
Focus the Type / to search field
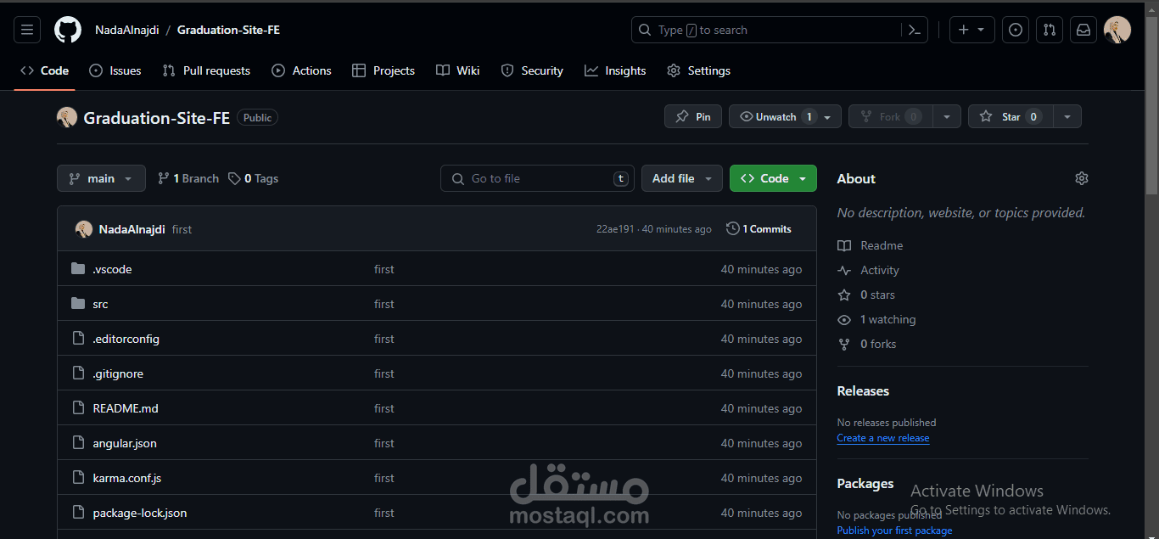tap(768, 30)
